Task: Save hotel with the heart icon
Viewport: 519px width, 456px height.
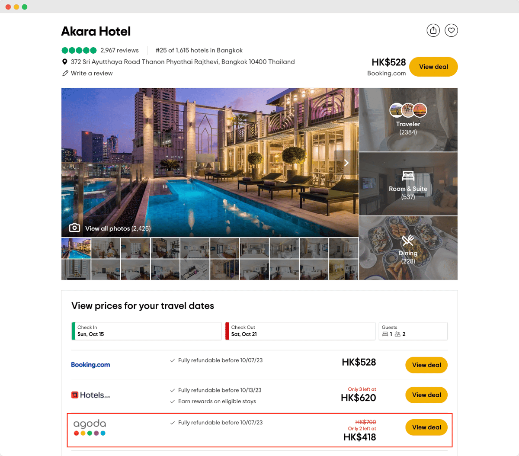Action: (451, 30)
